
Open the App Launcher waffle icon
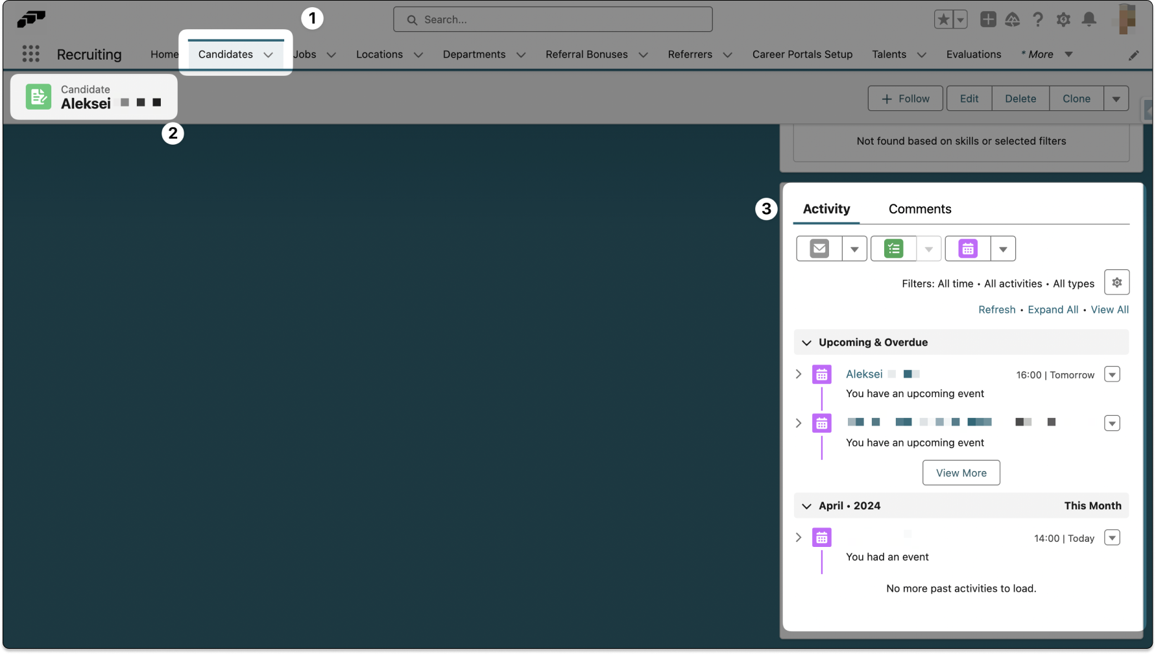pos(30,54)
